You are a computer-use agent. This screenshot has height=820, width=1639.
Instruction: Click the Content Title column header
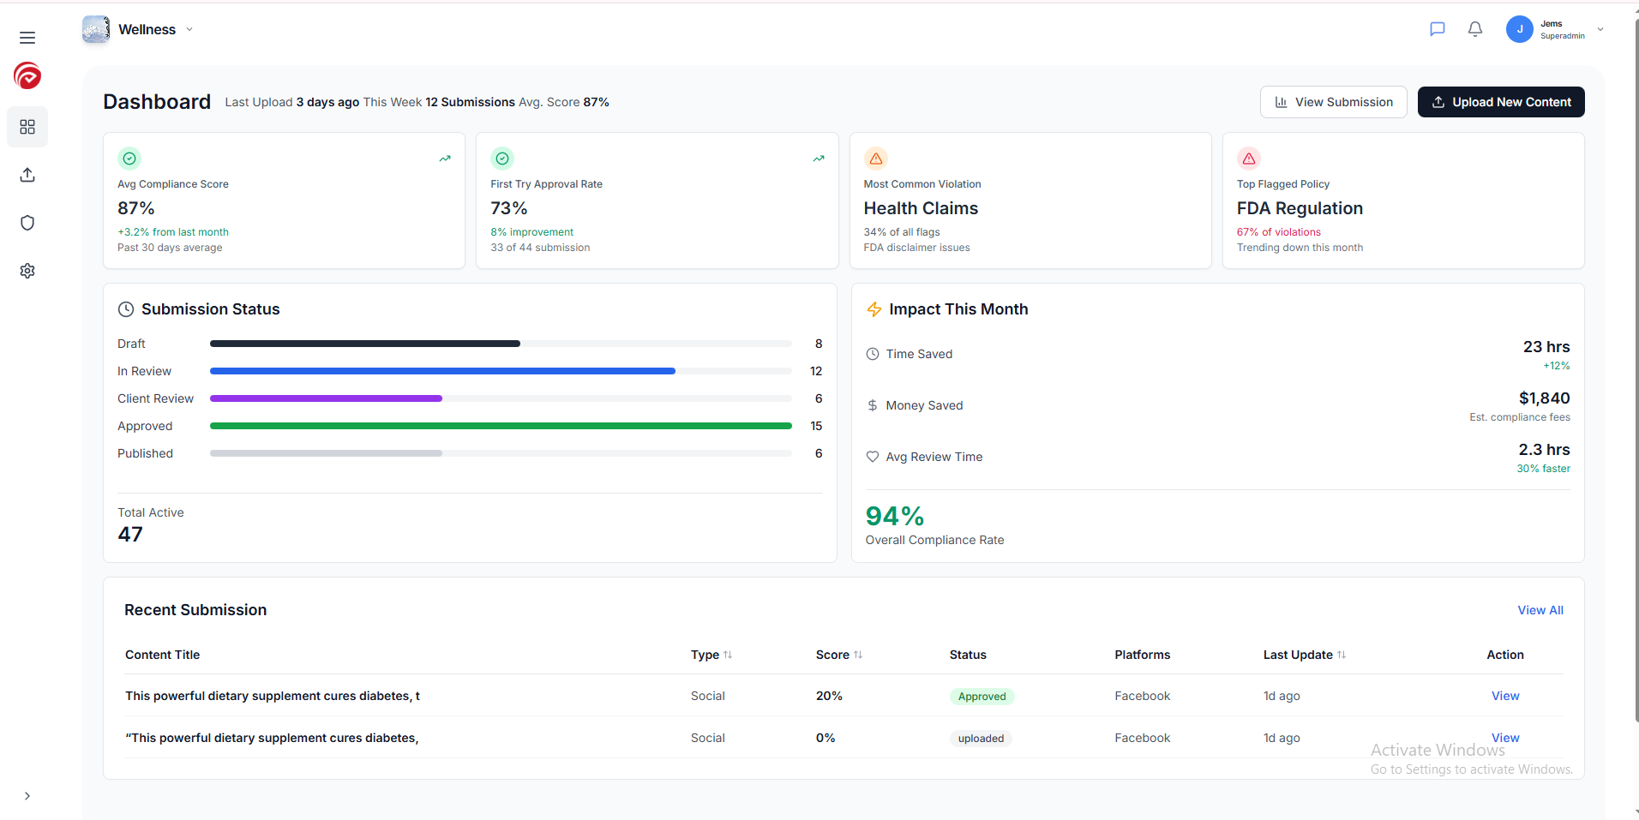[x=162, y=655]
